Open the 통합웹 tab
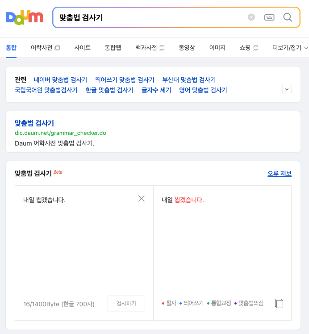The height and width of the screenshot is (334, 309). [113, 47]
